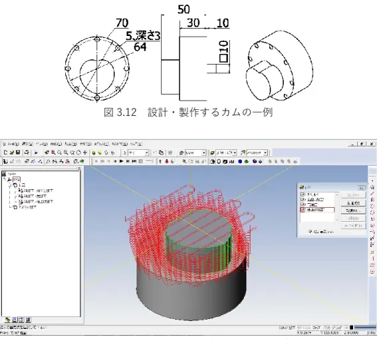Click the layer list scroll-down arrow
Image resolution: width=379 pixels, height=339 pixels.
[x=337, y=220]
